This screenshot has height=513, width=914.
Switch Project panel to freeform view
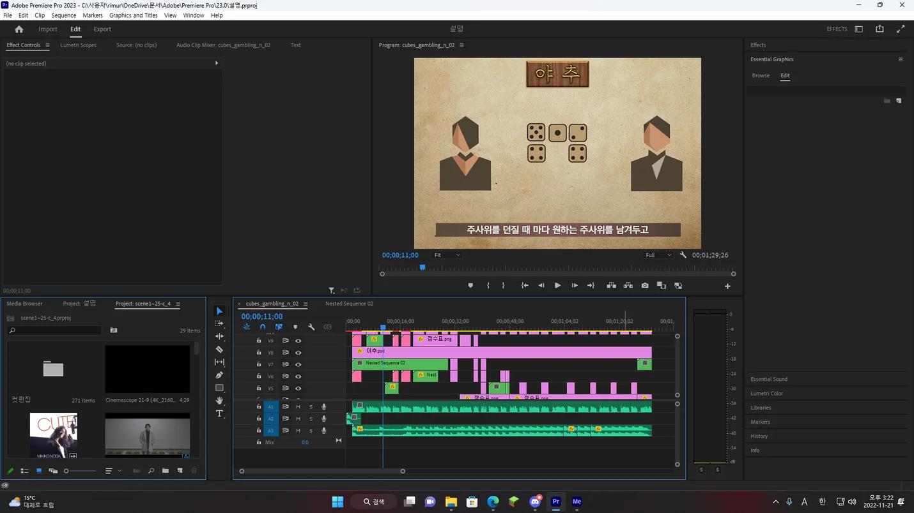(x=53, y=471)
